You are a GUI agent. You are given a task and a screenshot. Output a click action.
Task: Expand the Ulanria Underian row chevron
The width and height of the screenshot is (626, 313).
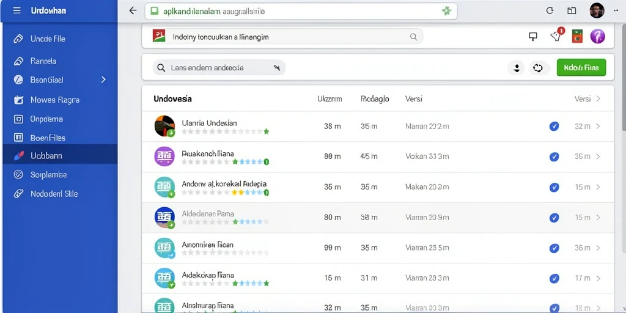(598, 126)
